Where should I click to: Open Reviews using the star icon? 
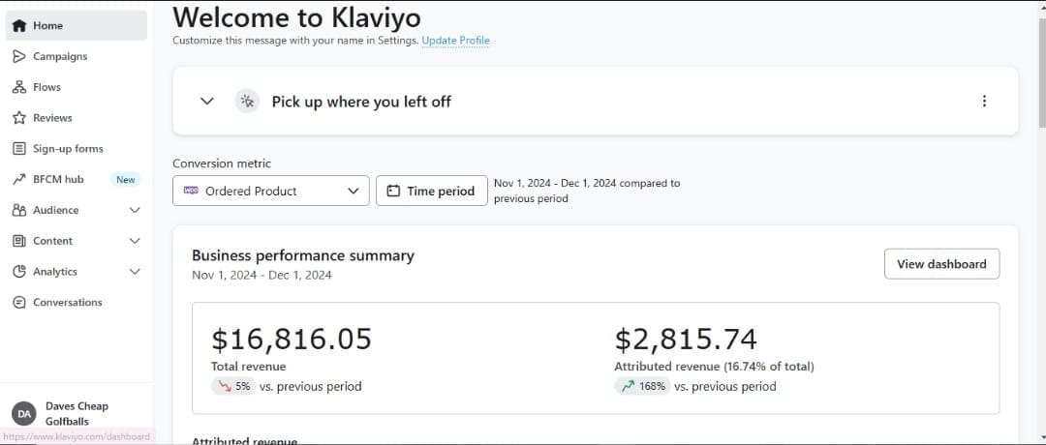pos(19,118)
